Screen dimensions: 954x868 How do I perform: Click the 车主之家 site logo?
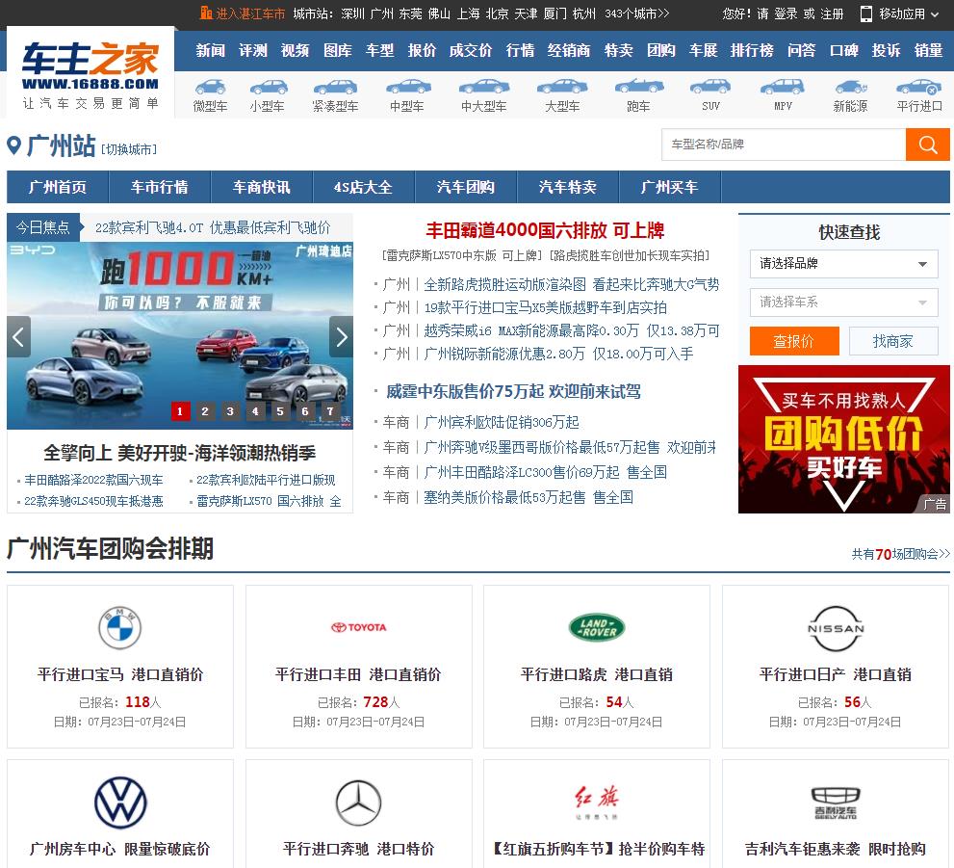tap(90, 75)
